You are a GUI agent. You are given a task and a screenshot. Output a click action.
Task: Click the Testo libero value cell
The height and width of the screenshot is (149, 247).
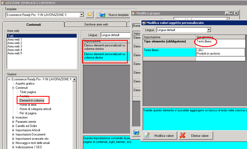pos(220,43)
